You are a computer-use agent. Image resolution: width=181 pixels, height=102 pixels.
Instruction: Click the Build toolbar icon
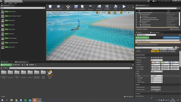coord(116,7)
